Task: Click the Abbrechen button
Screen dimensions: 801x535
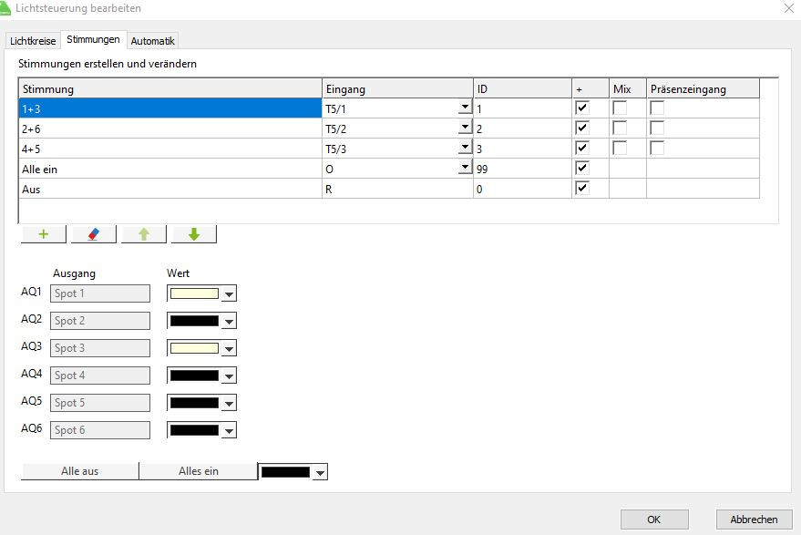Action: [754, 520]
